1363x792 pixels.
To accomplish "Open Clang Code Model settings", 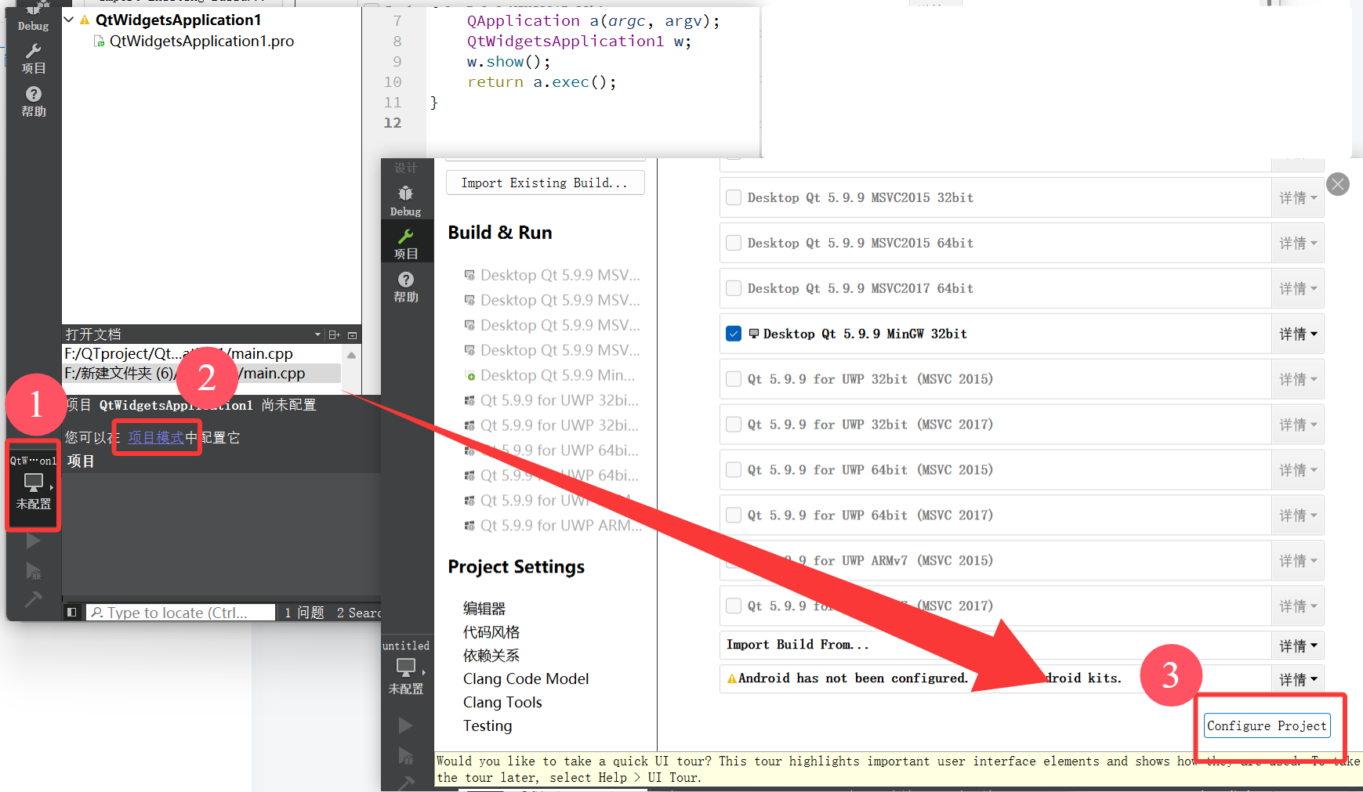I will 526,679.
